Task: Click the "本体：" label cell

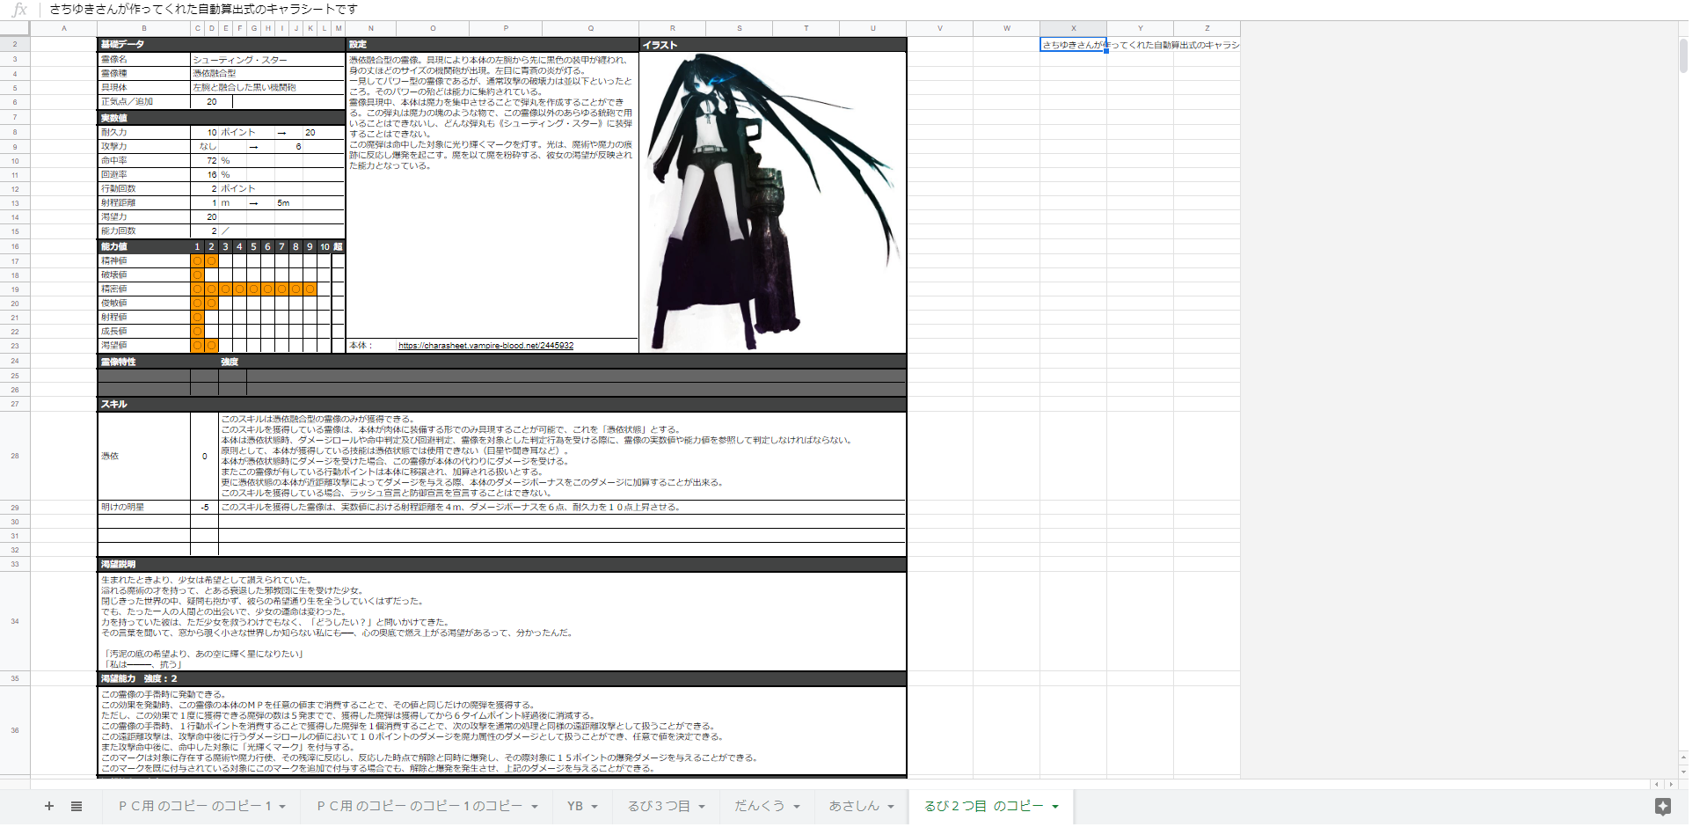Action: point(370,346)
